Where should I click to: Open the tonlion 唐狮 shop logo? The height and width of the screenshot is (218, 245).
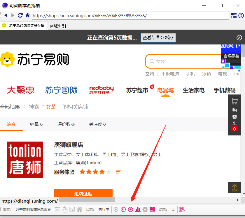coord(25,160)
